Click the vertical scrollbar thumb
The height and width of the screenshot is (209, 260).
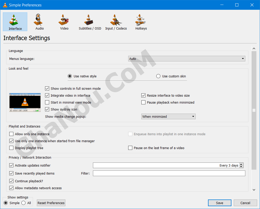click(x=254, y=110)
